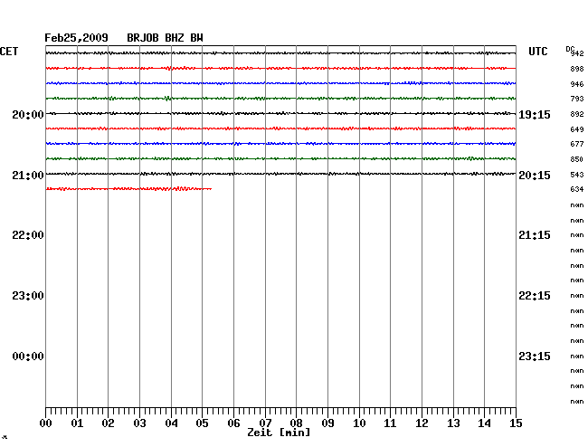Select the 21:00 CET time label
The image size is (588, 447).
click(x=28, y=176)
